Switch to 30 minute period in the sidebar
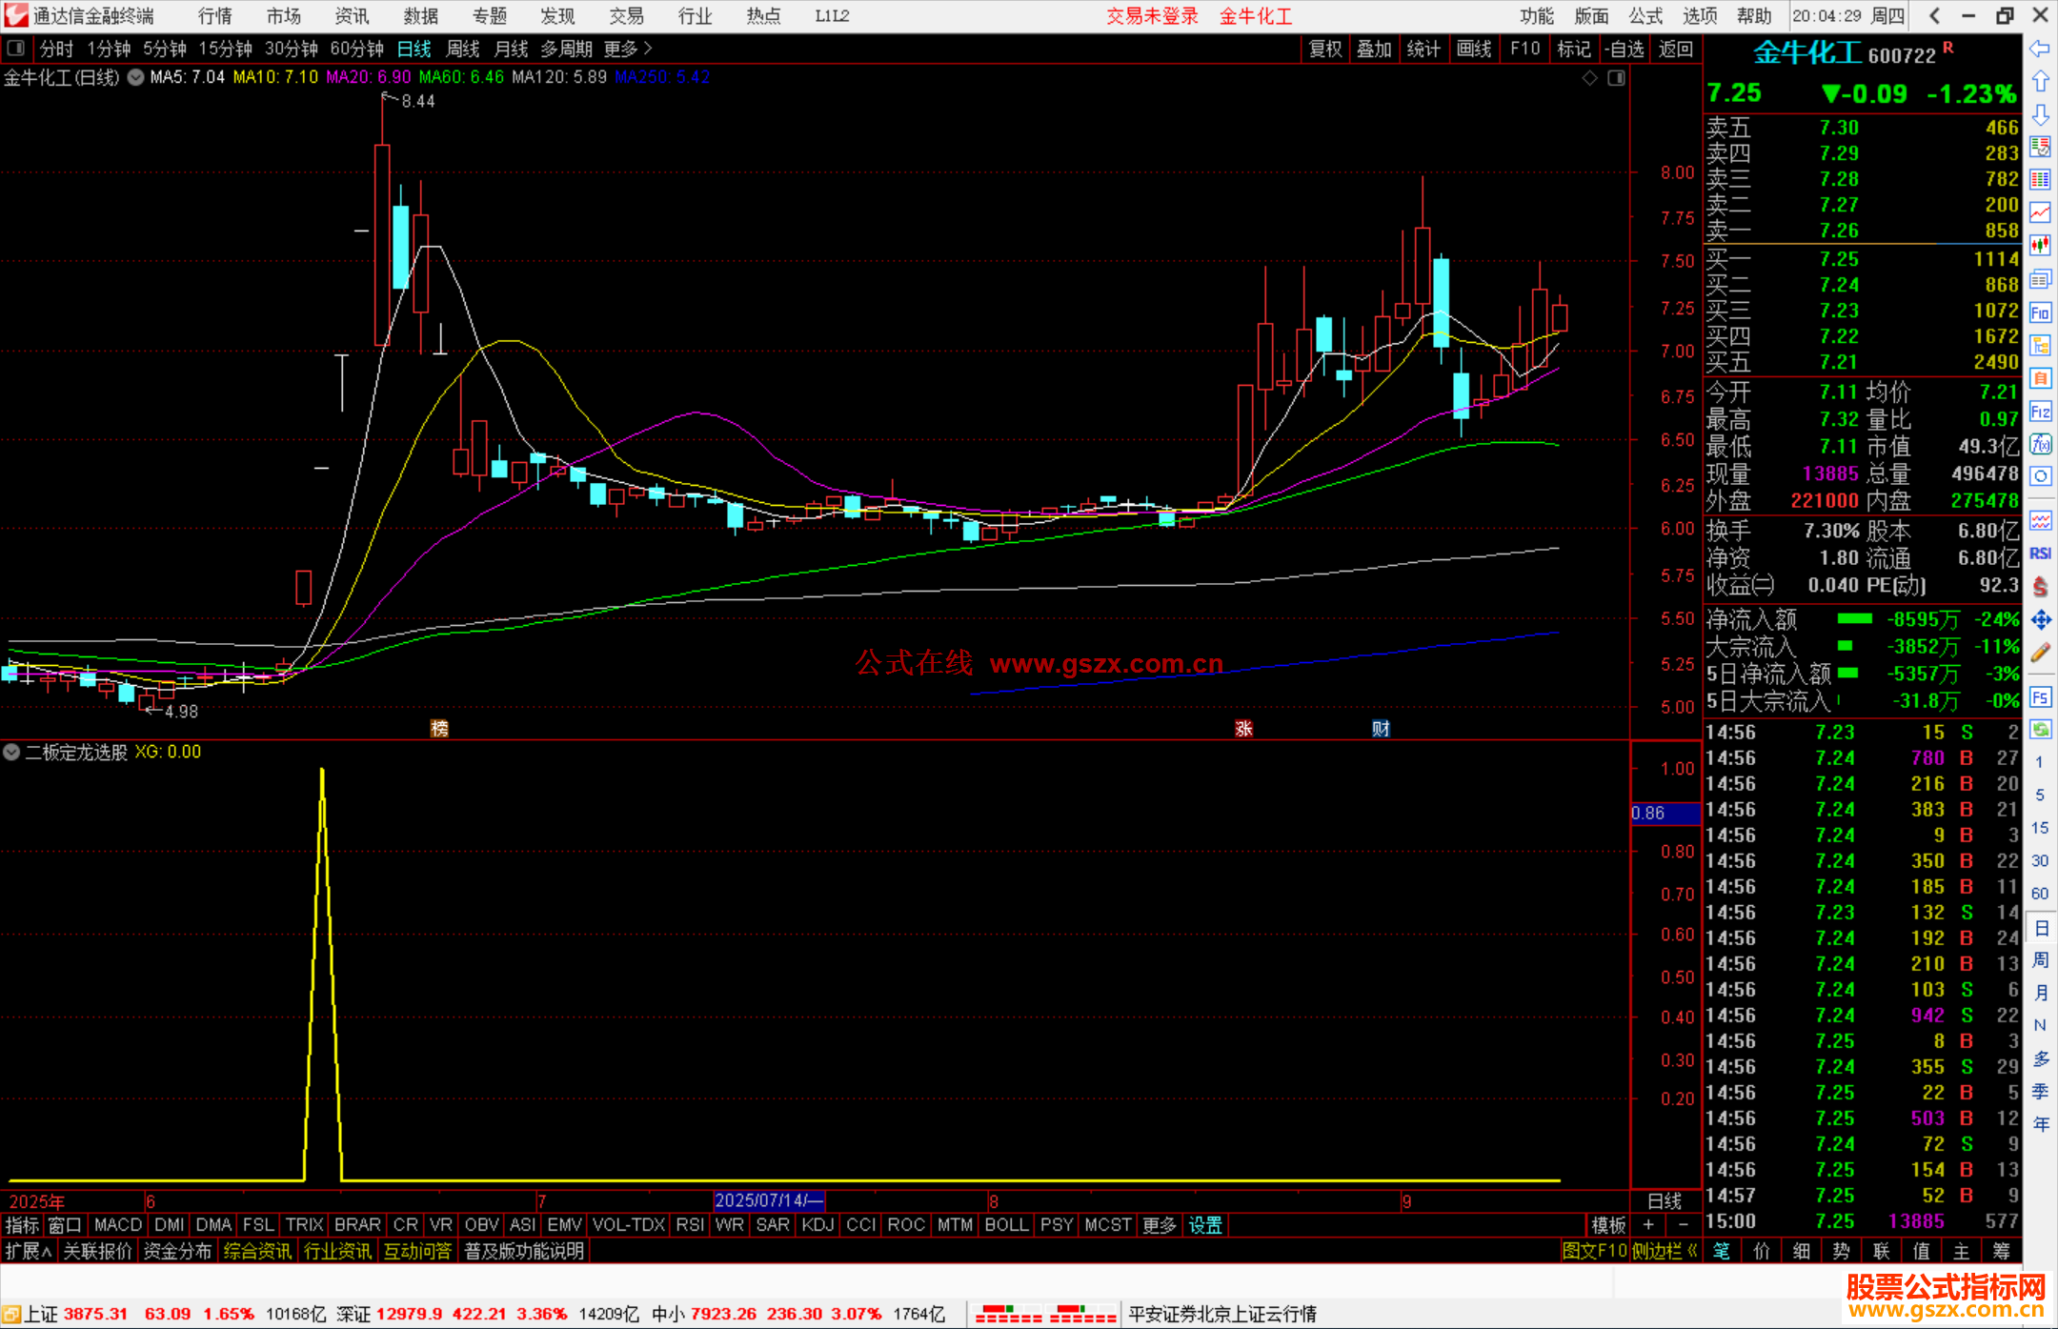Screen dimensions: 2058x1329 point(2040,860)
